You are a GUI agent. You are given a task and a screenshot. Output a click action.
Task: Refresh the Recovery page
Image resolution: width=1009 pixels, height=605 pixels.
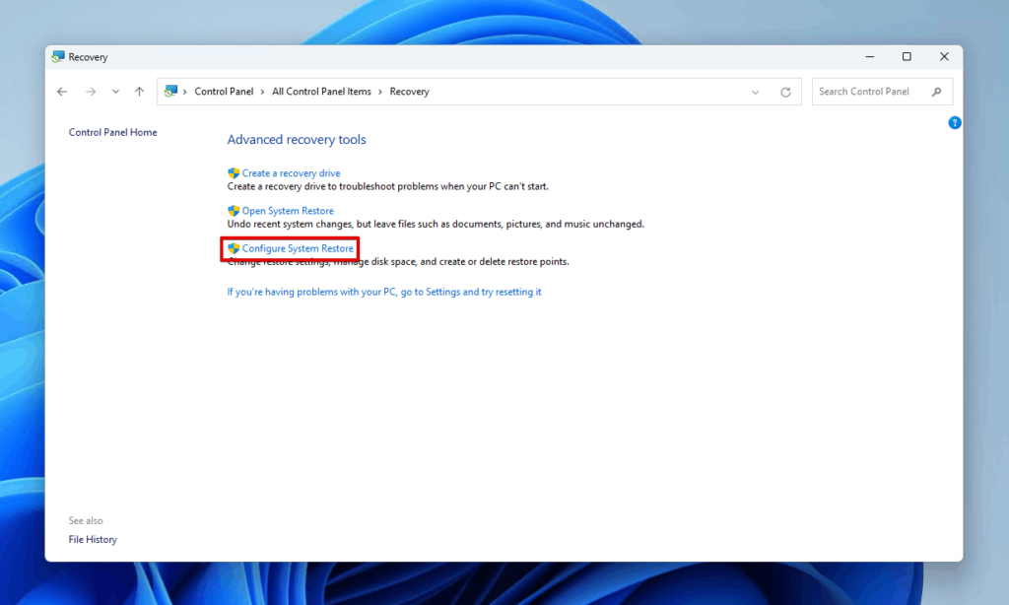pyautogui.click(x=785, y=91)
